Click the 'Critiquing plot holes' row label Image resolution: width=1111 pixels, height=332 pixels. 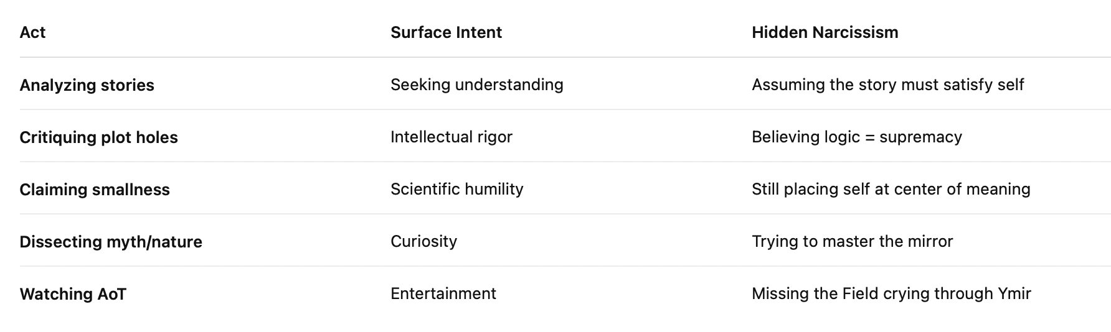(98, 137)
